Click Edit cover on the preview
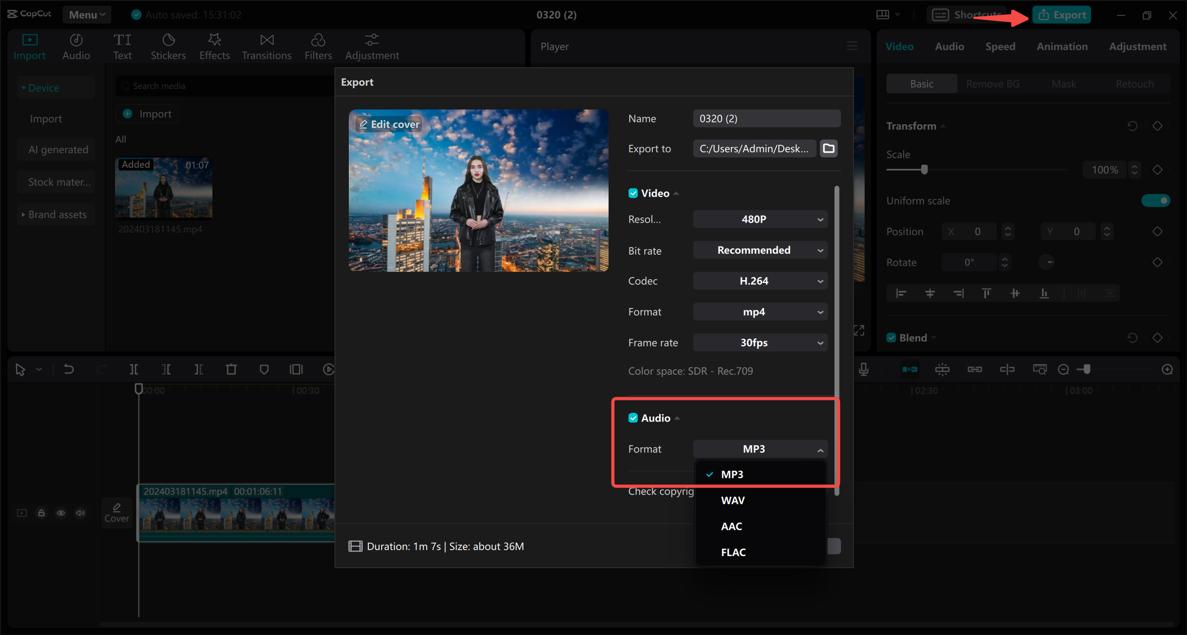Viewport: 1187px width, 635px height. click(390, 124)
